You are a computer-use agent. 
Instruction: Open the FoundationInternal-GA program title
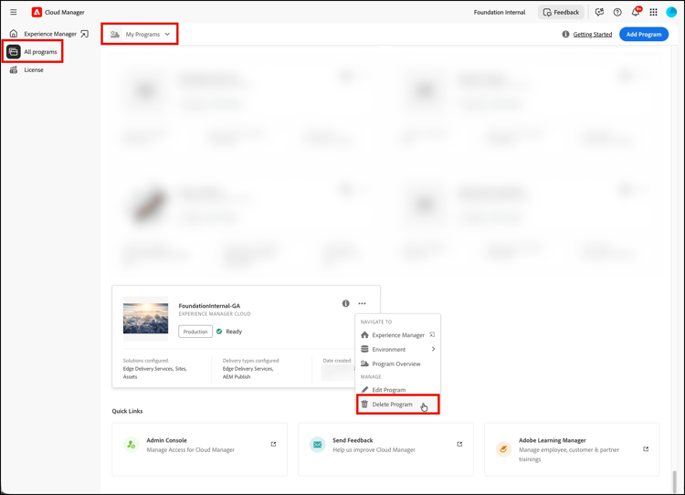(209, 306)
